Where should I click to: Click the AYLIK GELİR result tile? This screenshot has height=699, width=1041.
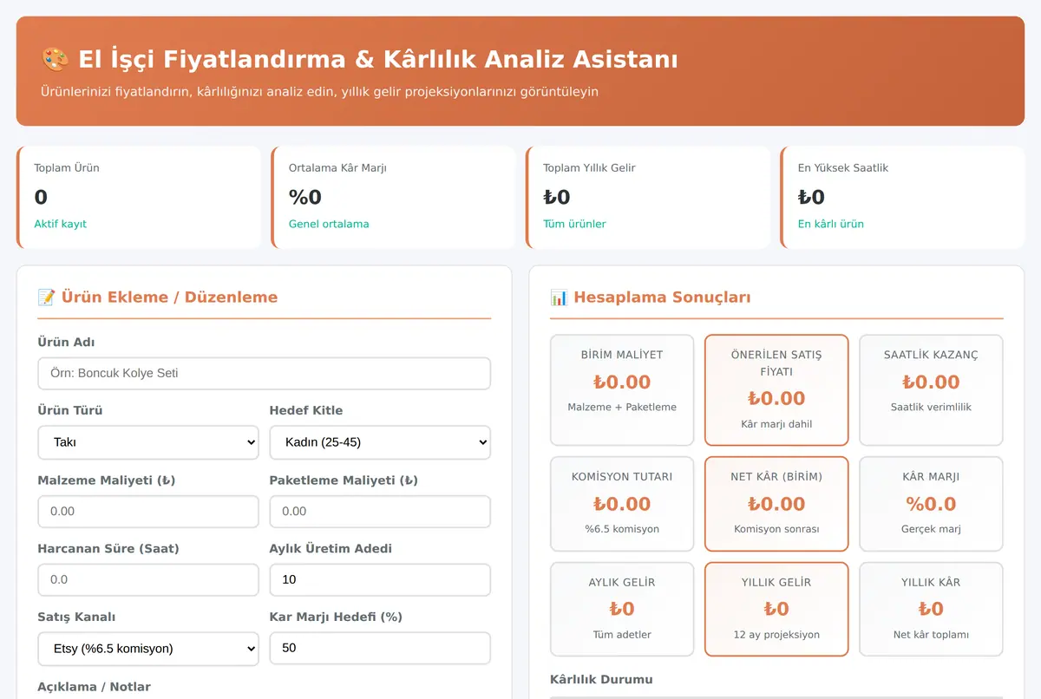click(x=622, y=610)
